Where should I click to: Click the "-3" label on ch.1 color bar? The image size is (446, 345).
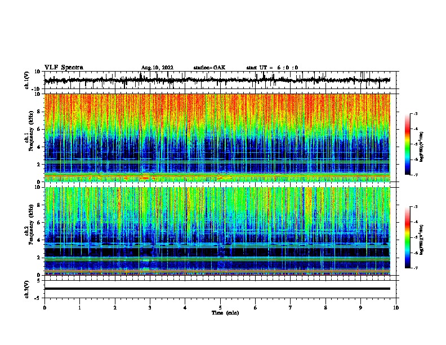416,113
